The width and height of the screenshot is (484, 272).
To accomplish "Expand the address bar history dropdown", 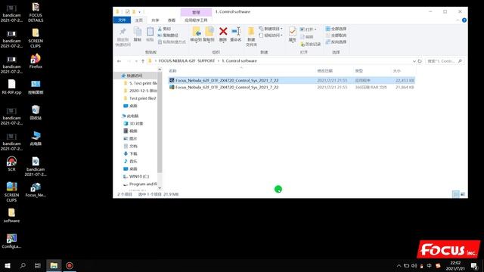I will [414, 61].
